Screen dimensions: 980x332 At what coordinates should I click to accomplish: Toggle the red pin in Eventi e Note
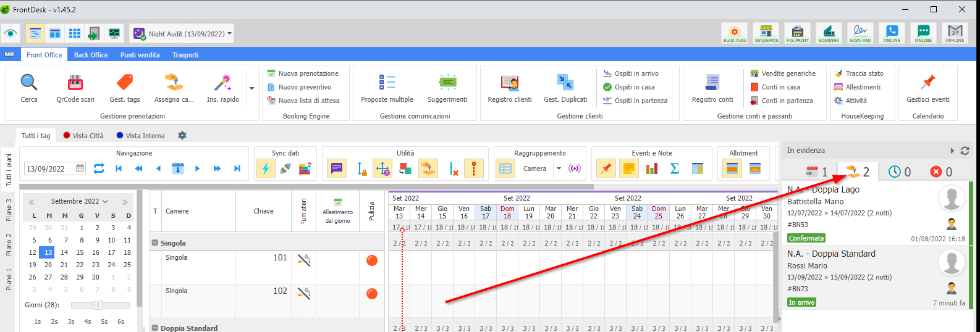tap(606, 168)
